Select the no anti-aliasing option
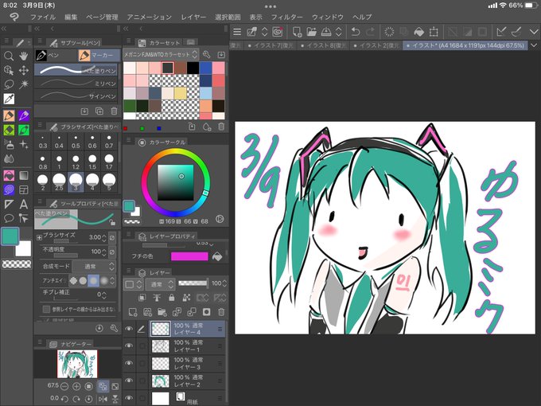The height and width of the screenshot is (406, 541). pyautogui.click(x=73, y=281)
